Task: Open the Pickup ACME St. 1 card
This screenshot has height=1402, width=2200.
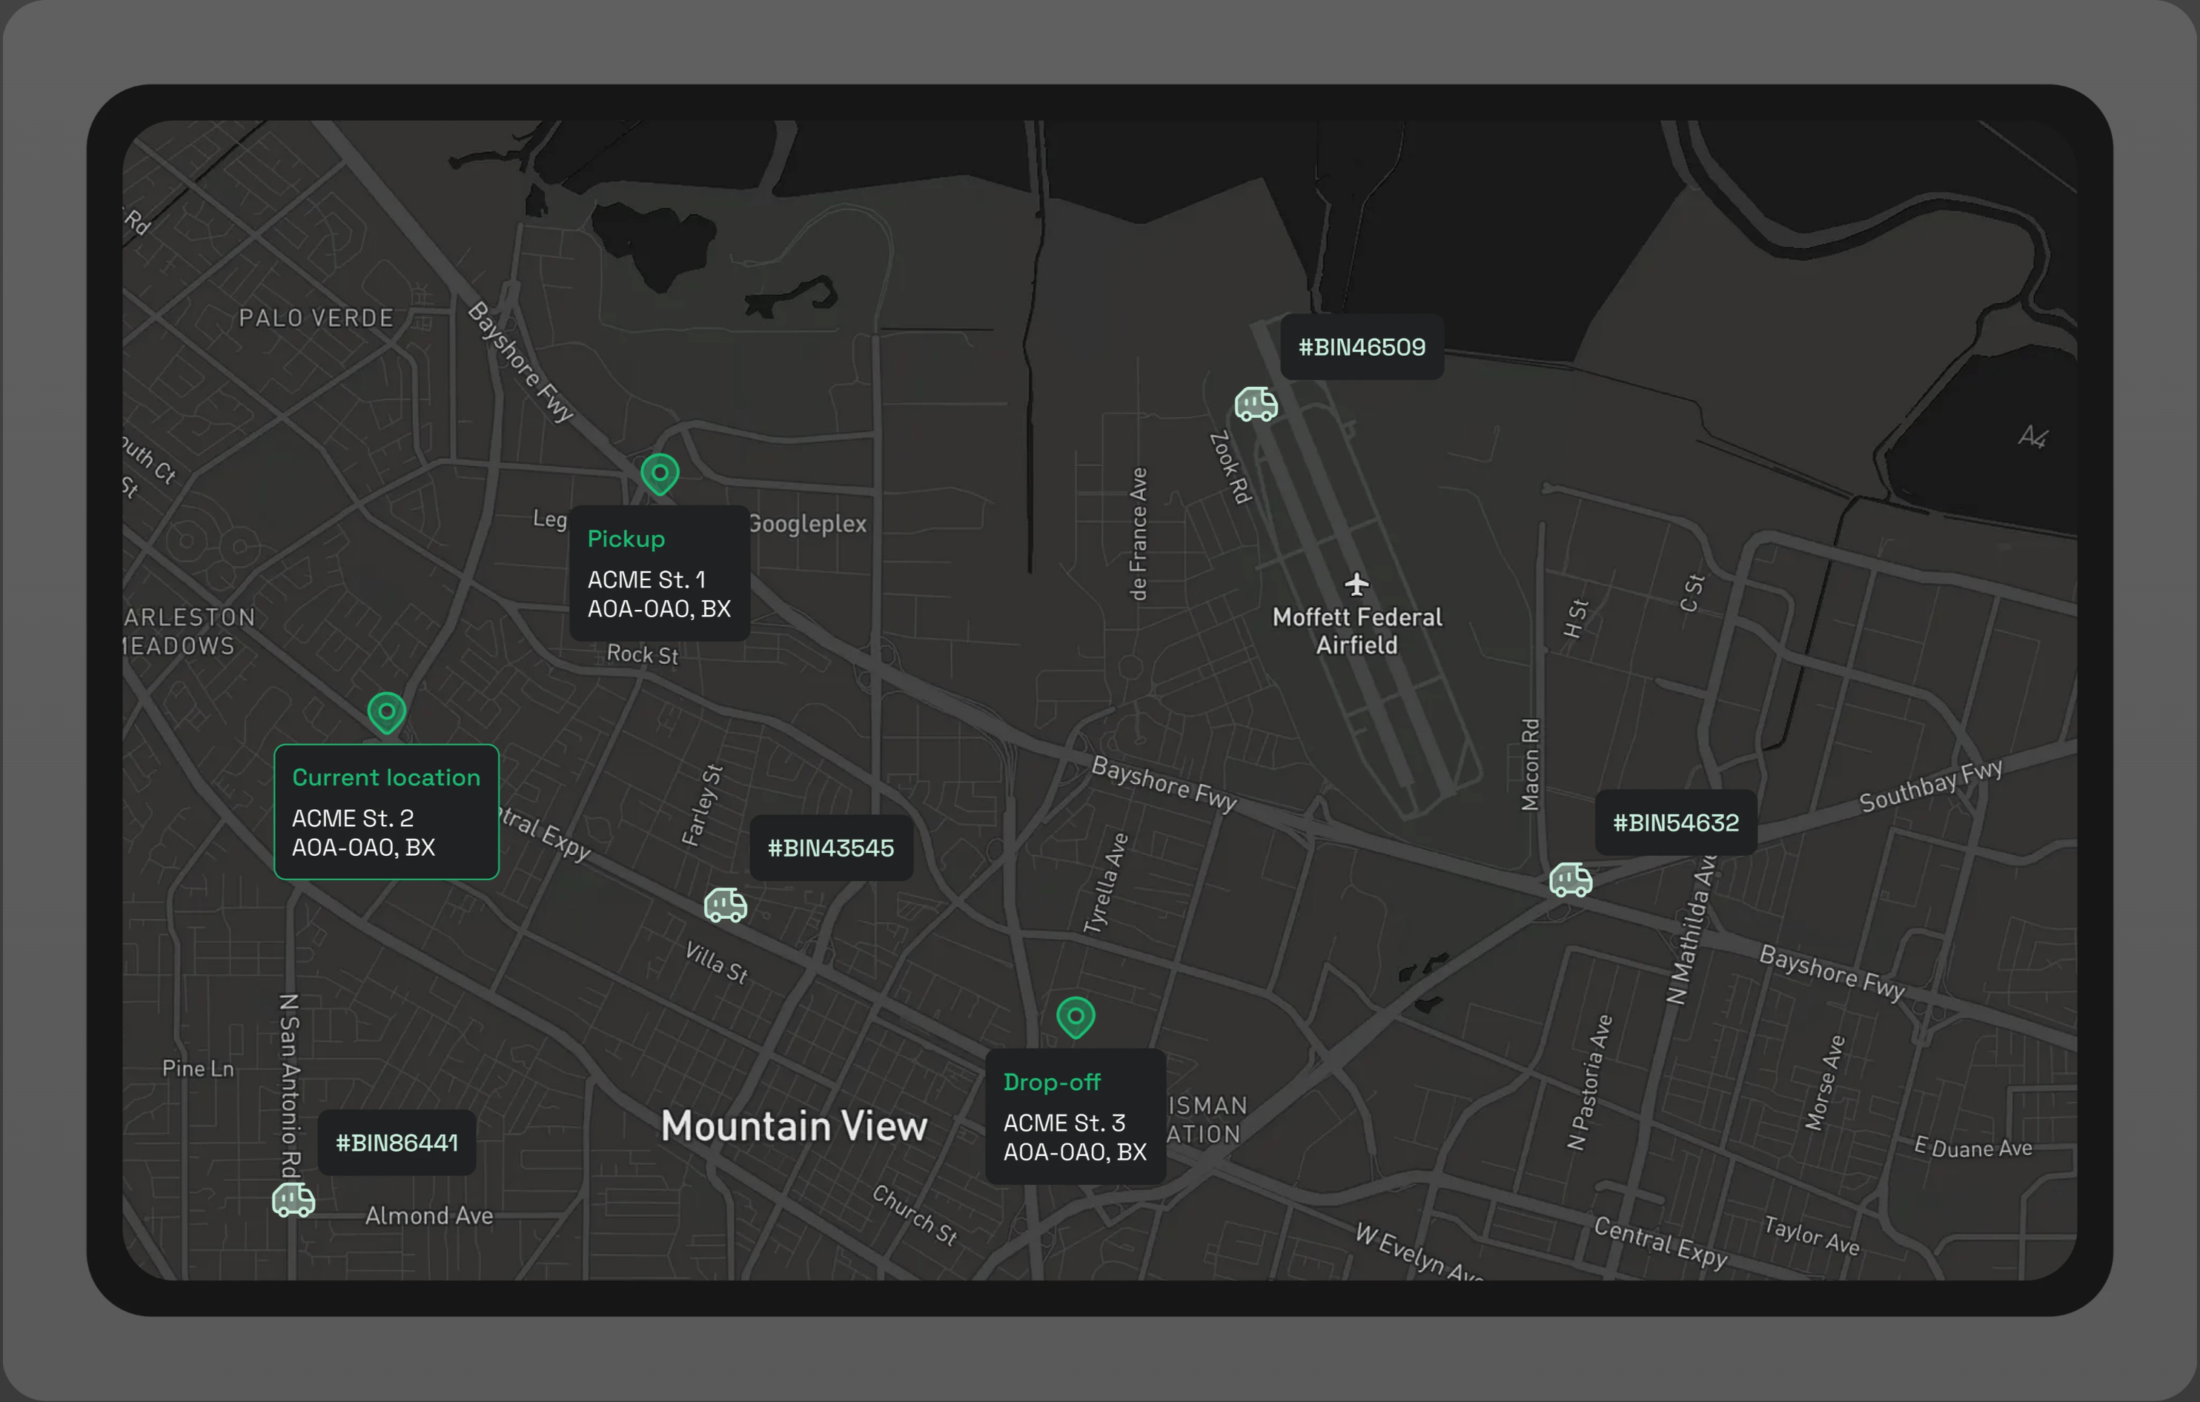Action: tap(660, 574)
